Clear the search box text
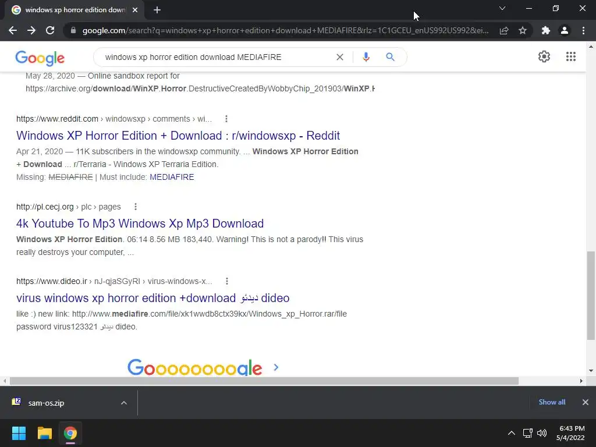The image size is (596, 447). (340, 57)
